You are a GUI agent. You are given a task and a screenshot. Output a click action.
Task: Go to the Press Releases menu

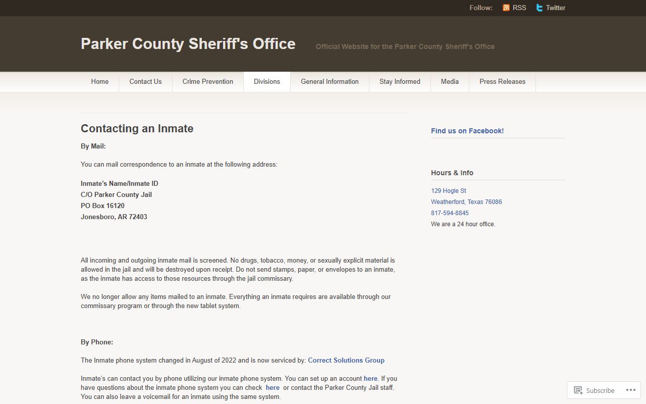click(503, 82)
